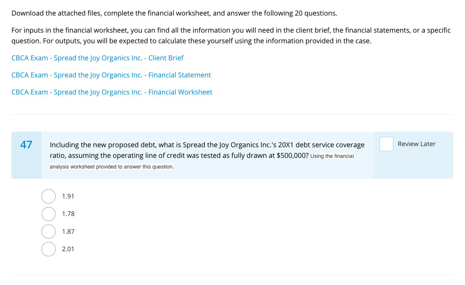Open the Client Brief download link
Image resolution: width=465 pixels, height=285 pixels.
(97, 58)
